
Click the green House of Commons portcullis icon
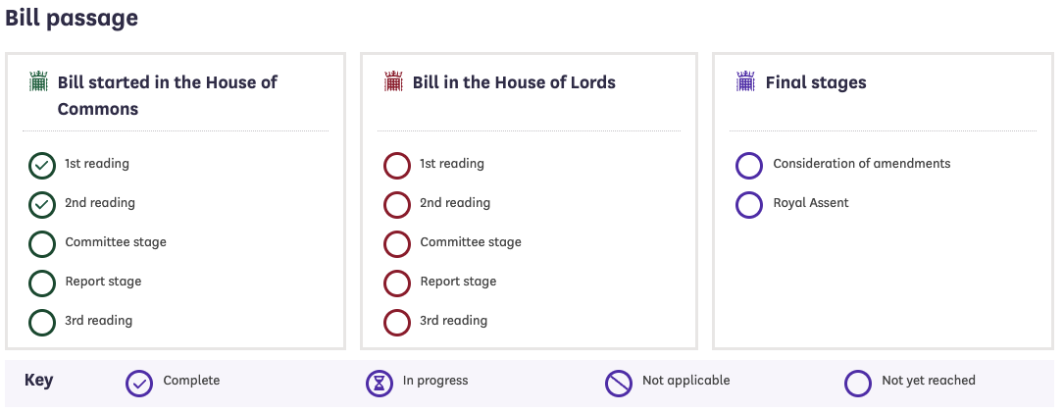click(38, 82)
